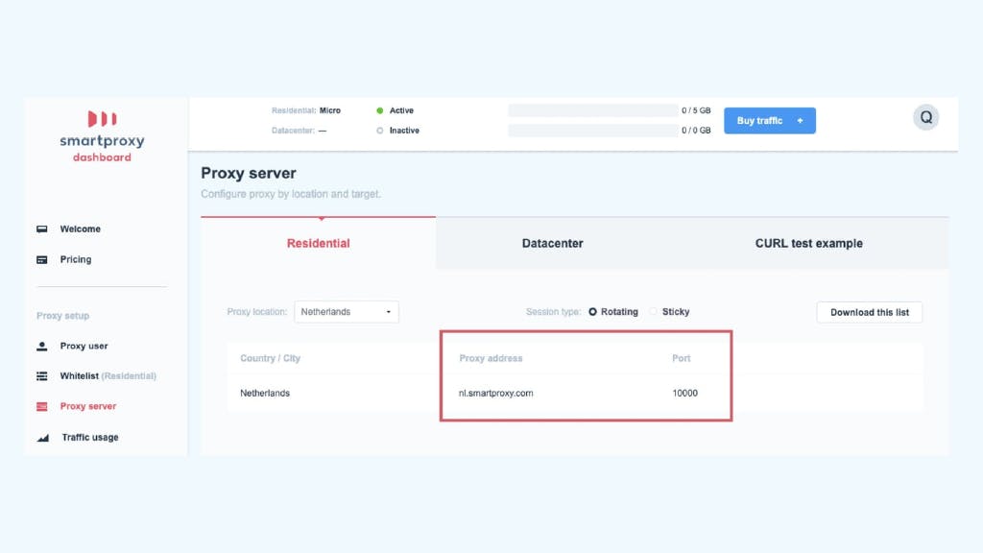Image resolution: width=983 pixels, height=553 pixels.
Task: Click the 0 / 0 GB usage value
Action: 697,131
